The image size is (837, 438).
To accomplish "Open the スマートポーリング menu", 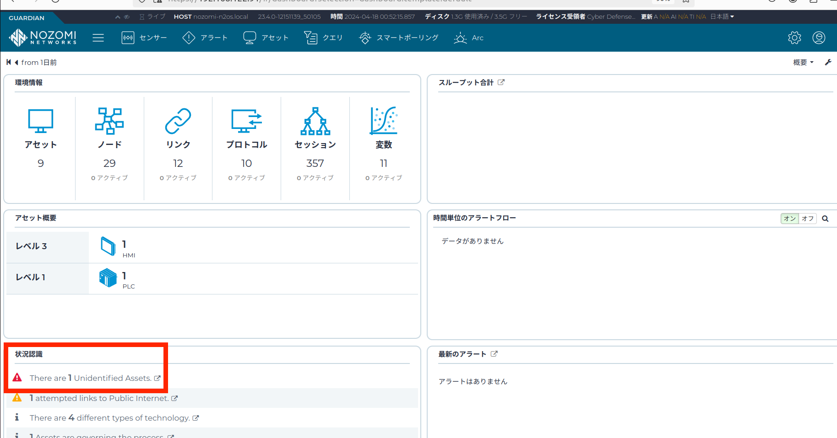I will pos(399,37).
